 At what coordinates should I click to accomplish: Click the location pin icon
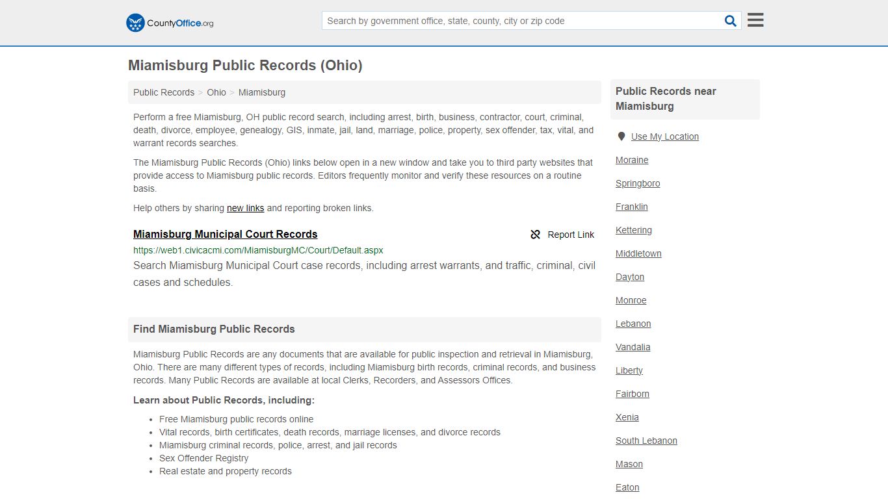(621, 136)
